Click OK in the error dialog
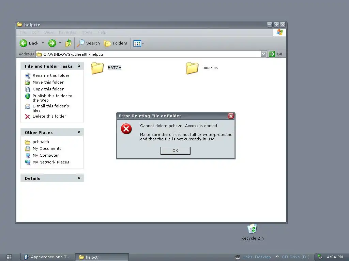This screenshot has height=261, width=349. click(x=176, y=151)
